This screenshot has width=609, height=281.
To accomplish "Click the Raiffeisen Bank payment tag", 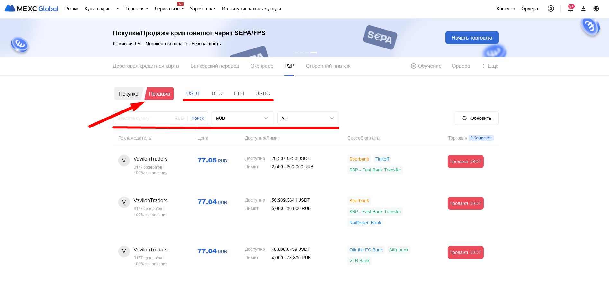I will point(365,223).
